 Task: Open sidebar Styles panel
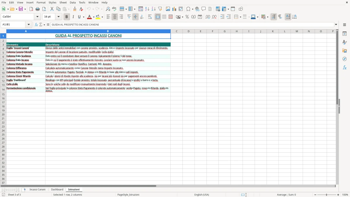(344, 42)
